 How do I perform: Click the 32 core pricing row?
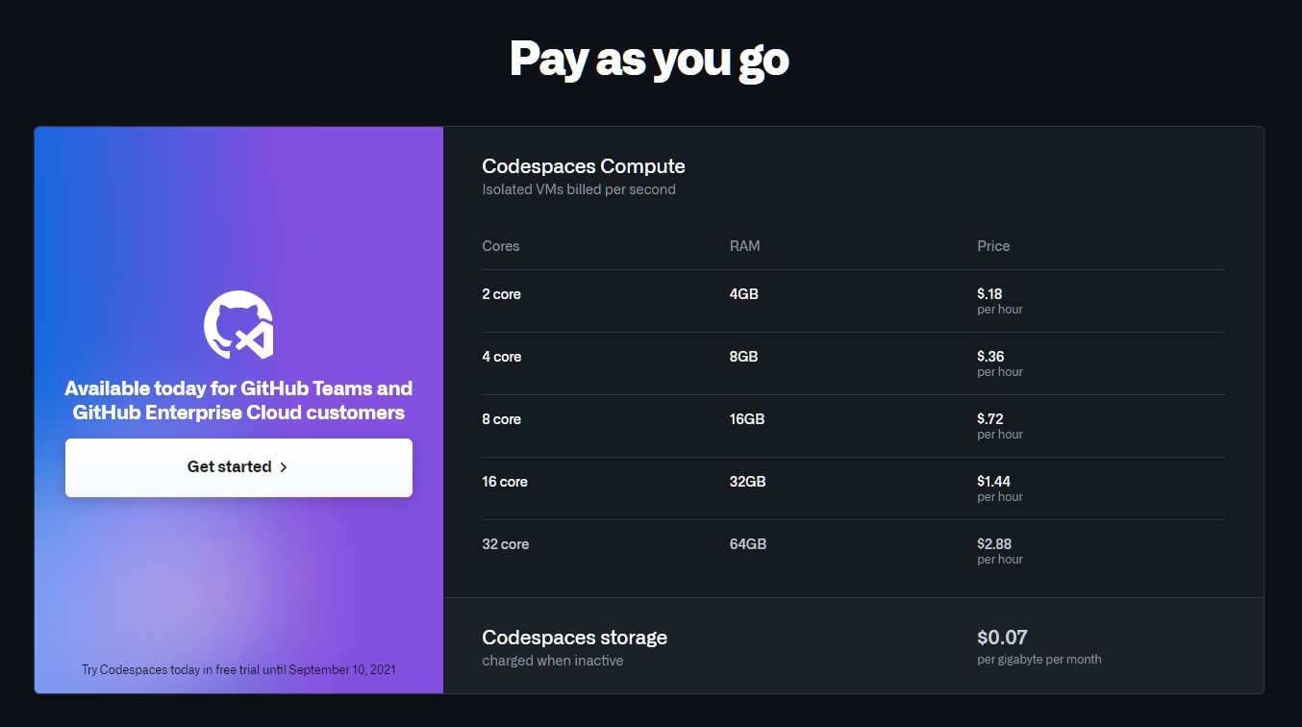pos(505,544)
